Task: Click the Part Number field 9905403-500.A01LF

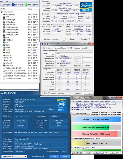Action: click(64, 63)
